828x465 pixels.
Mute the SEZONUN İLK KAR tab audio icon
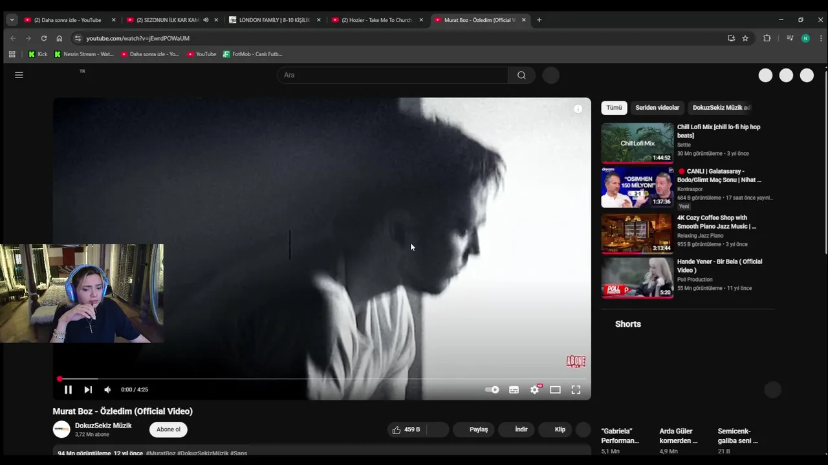point(206,20)
